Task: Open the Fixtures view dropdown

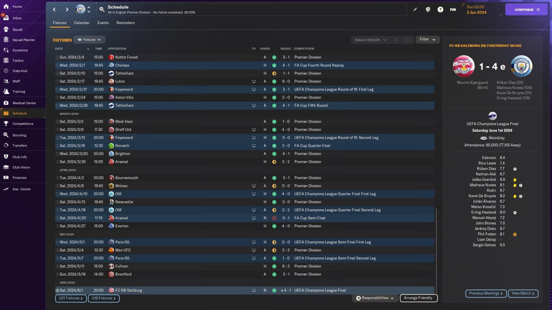Action: 89,40
